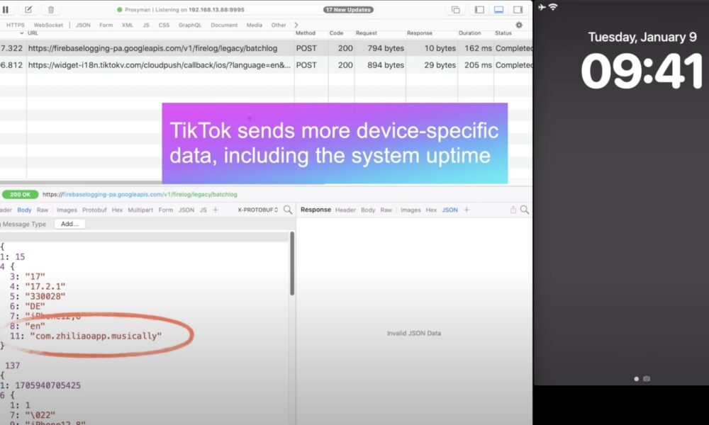Sort by the Response column header
Viewport: 709px width, 425px height.
pos(420,33)
